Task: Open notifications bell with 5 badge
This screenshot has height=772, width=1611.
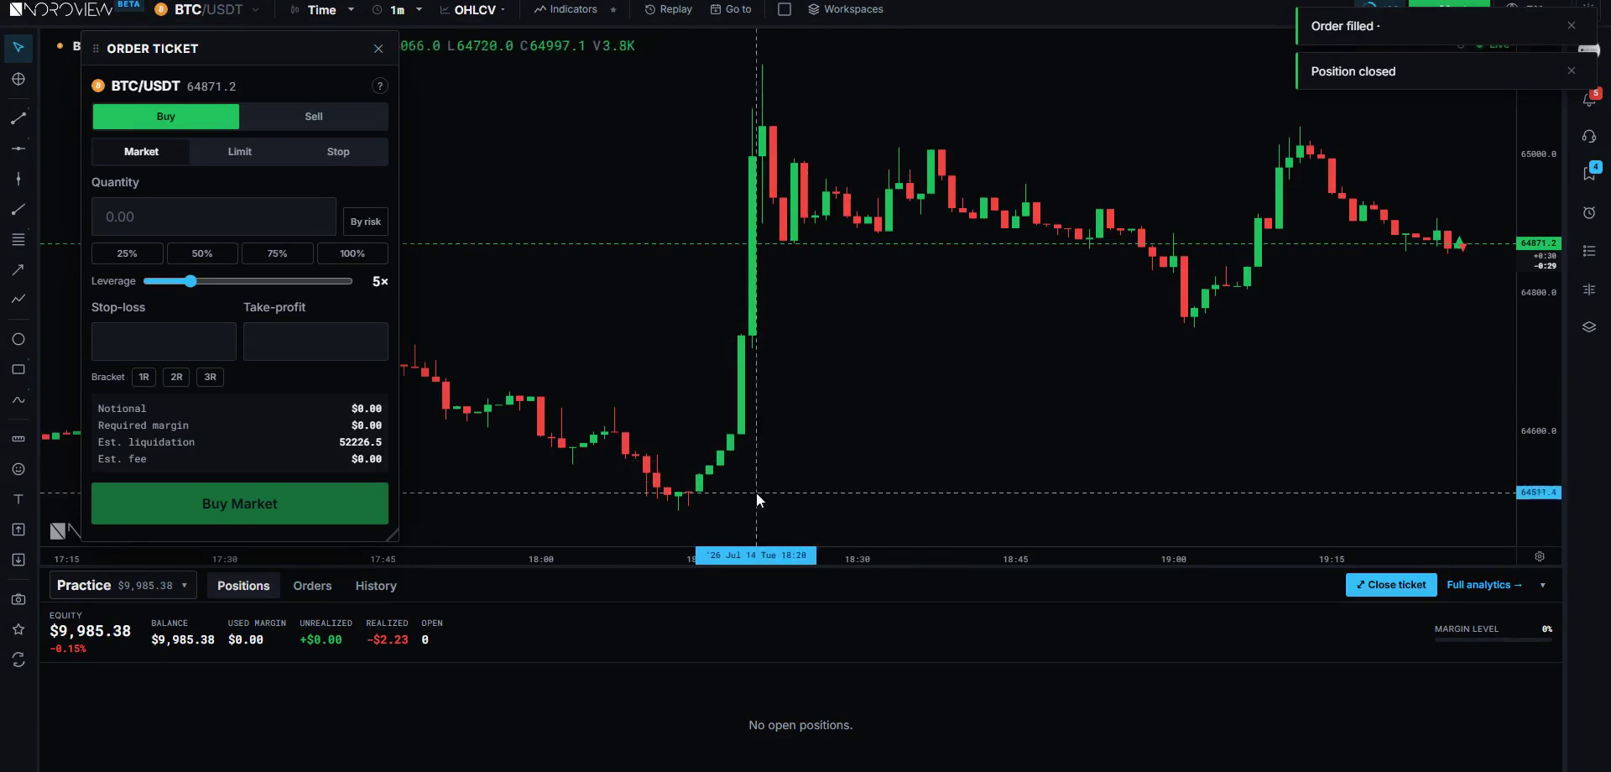Action: [1589, 100]
